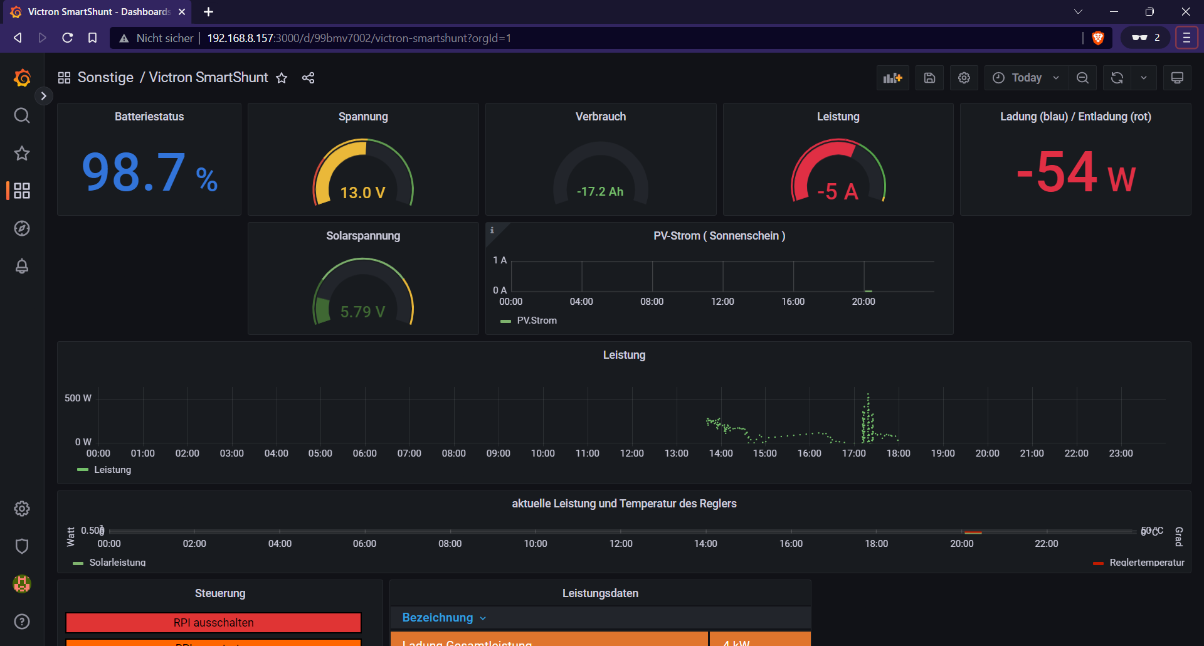Screen dimensions: 1204x646
Task: Open the Sonstige folder breadcrumb link
Action: (x=105, y=78)
